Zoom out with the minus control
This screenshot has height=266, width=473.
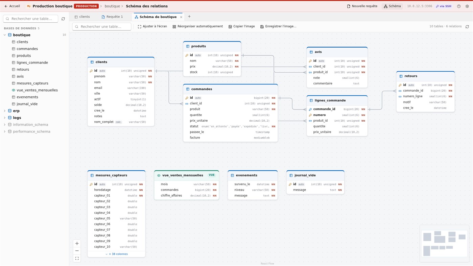tap(77, 251)
